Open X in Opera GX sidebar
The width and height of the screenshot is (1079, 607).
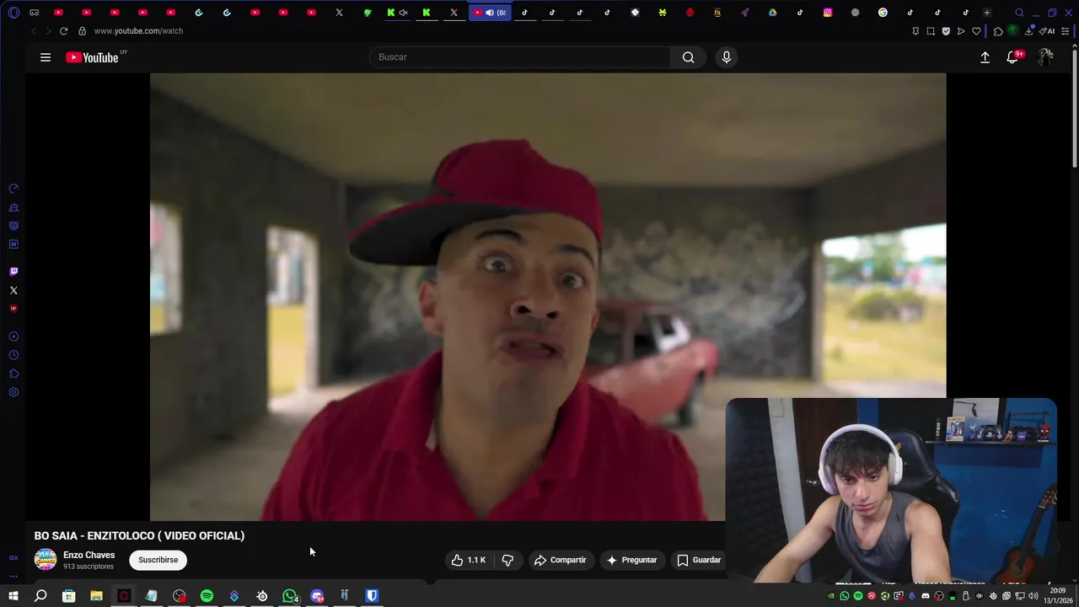(13, 290)
